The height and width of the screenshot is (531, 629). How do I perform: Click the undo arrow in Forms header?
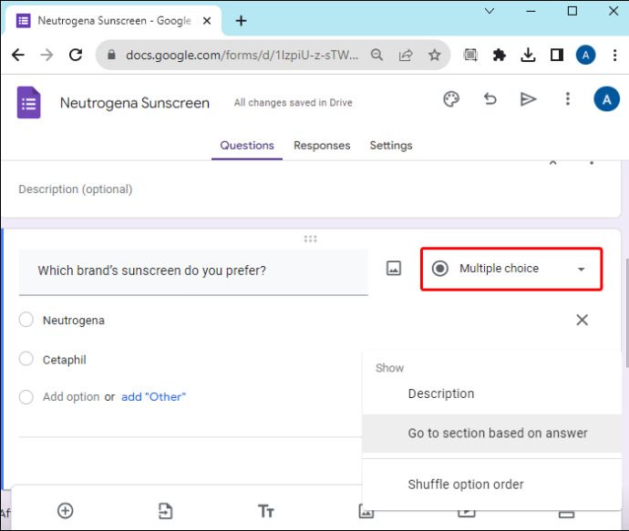(490, 98)
